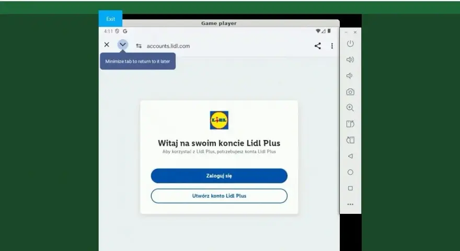The image size is (460, 251).
Task: Log in with Zaloguj się button
Action: click(219, 176)
